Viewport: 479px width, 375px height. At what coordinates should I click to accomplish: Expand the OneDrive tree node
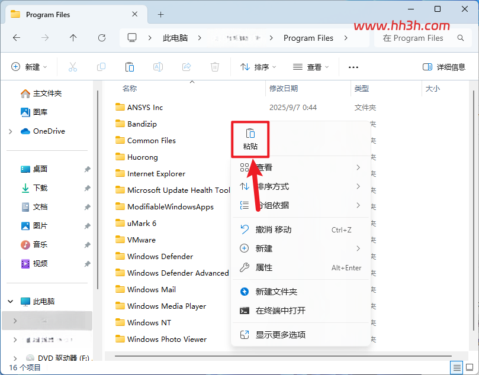[x=11, y=131]
